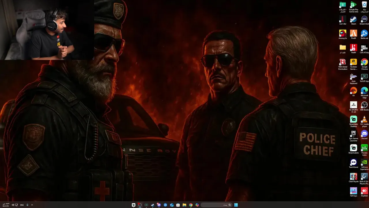Expand the hidden system tray icons chevron
The image size is (369, 208).
coord(32,205)
